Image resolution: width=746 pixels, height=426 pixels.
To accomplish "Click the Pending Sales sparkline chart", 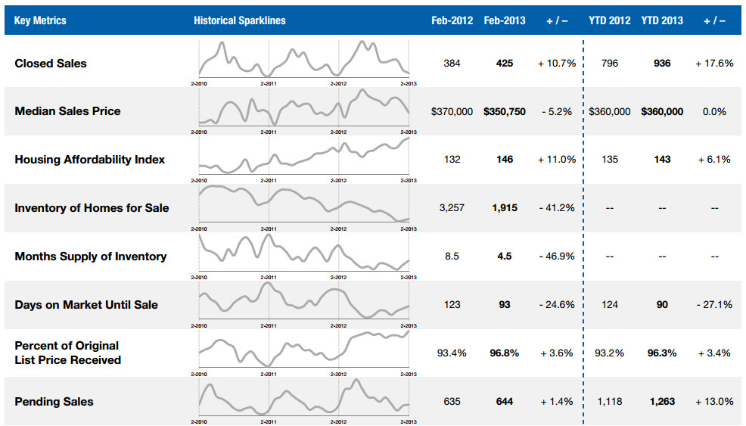I will [x=303, y=399].
